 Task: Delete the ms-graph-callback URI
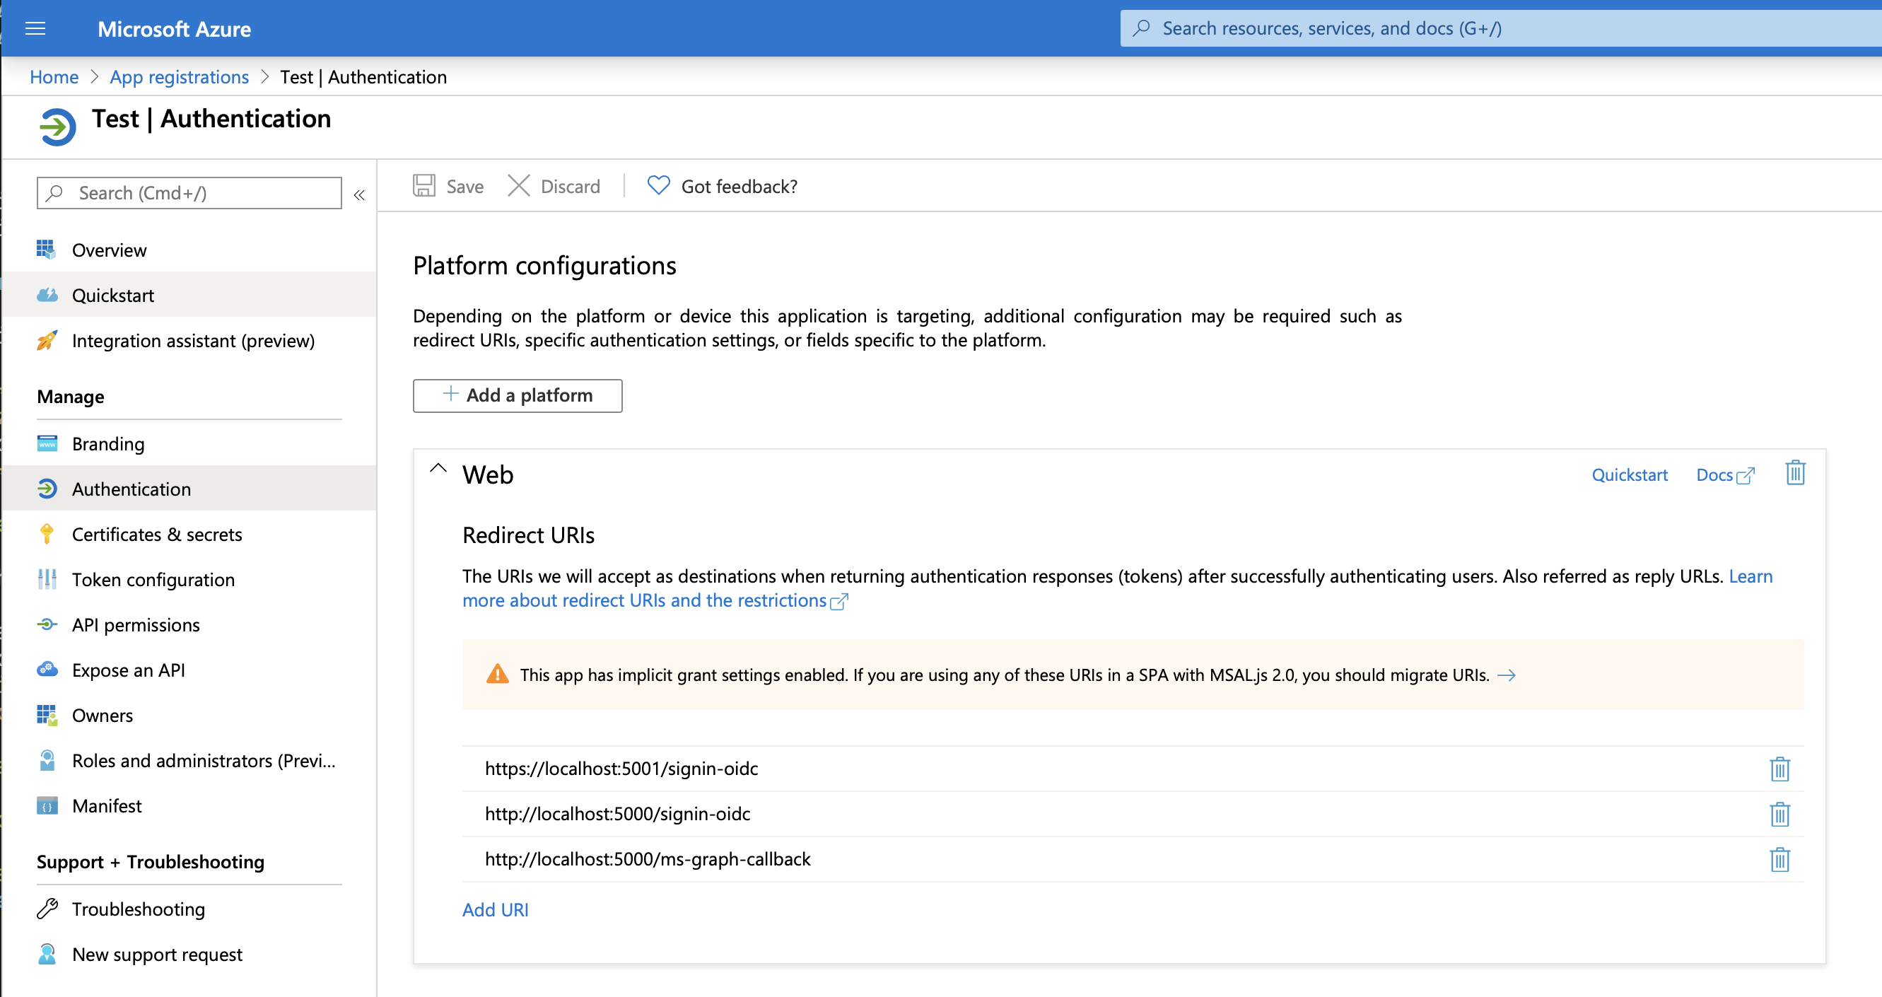1779,860
